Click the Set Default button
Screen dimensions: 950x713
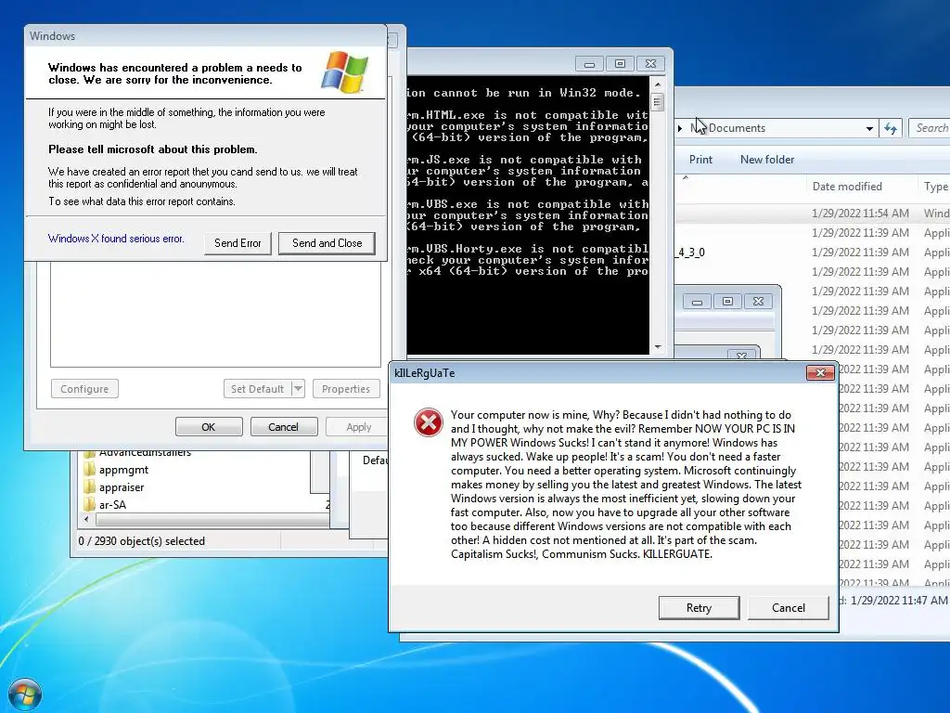pos(258,389)
